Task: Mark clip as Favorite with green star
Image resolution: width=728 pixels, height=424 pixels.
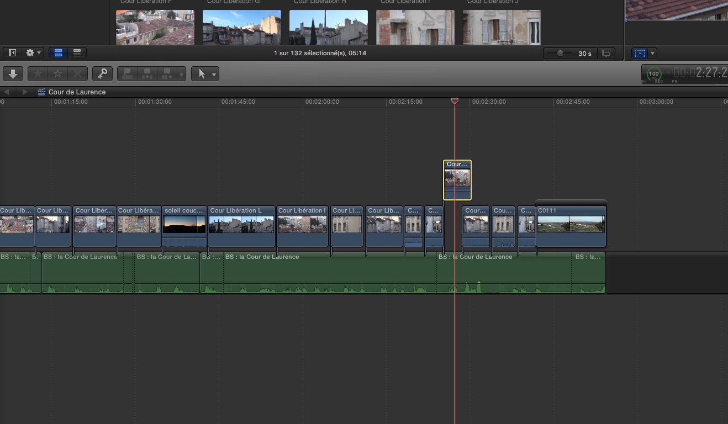Action: pos(38,73)
